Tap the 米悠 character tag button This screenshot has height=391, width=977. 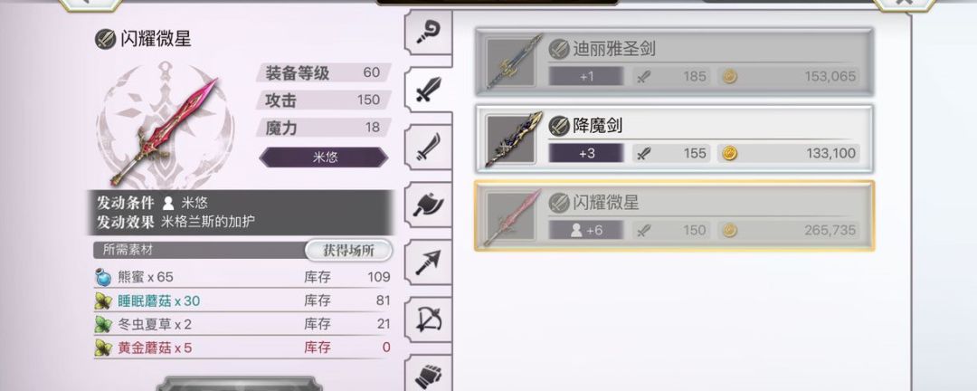pos(324,157)
